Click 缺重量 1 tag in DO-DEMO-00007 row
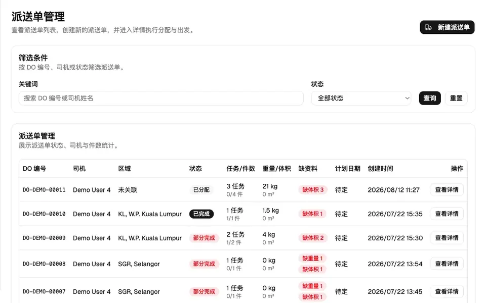The image size is (486, 303). tap(312, 286)
